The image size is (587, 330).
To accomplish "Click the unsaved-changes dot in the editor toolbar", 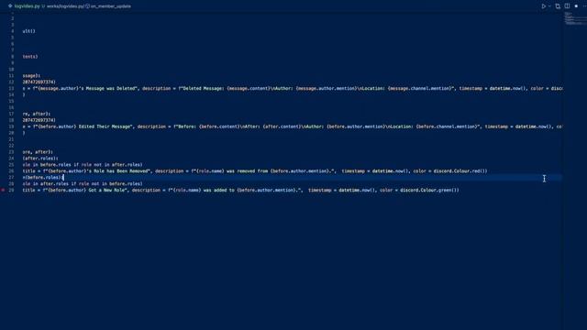I will (x=576, y=6).
